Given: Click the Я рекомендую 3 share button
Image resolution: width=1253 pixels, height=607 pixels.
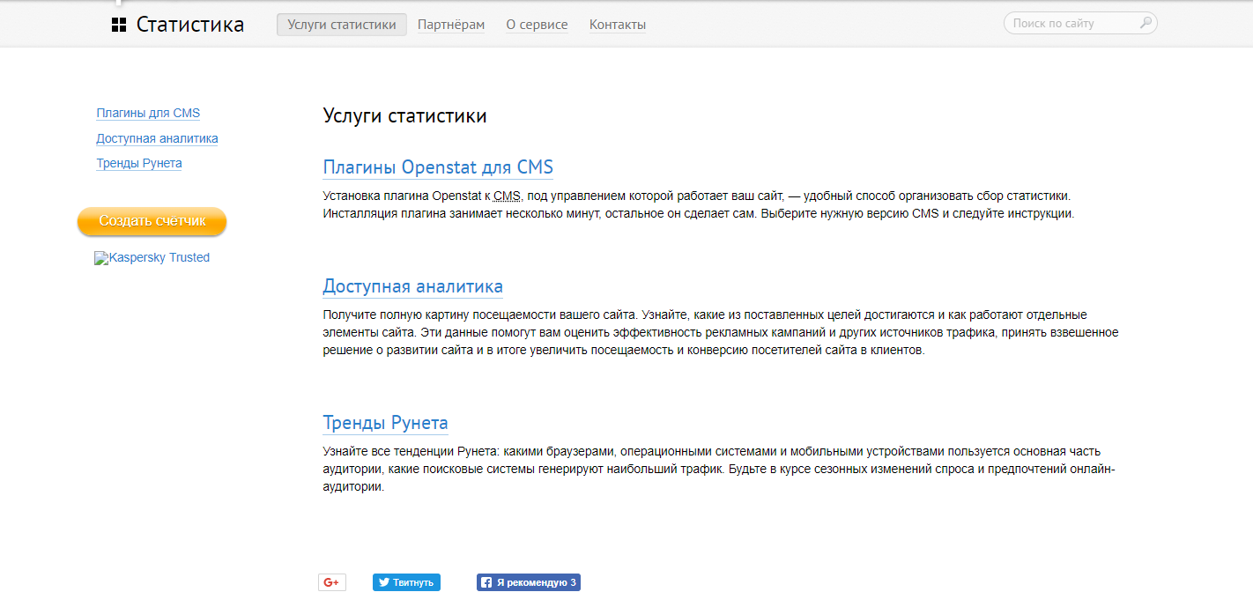Looking at the screenshot, I should [528, 581].
